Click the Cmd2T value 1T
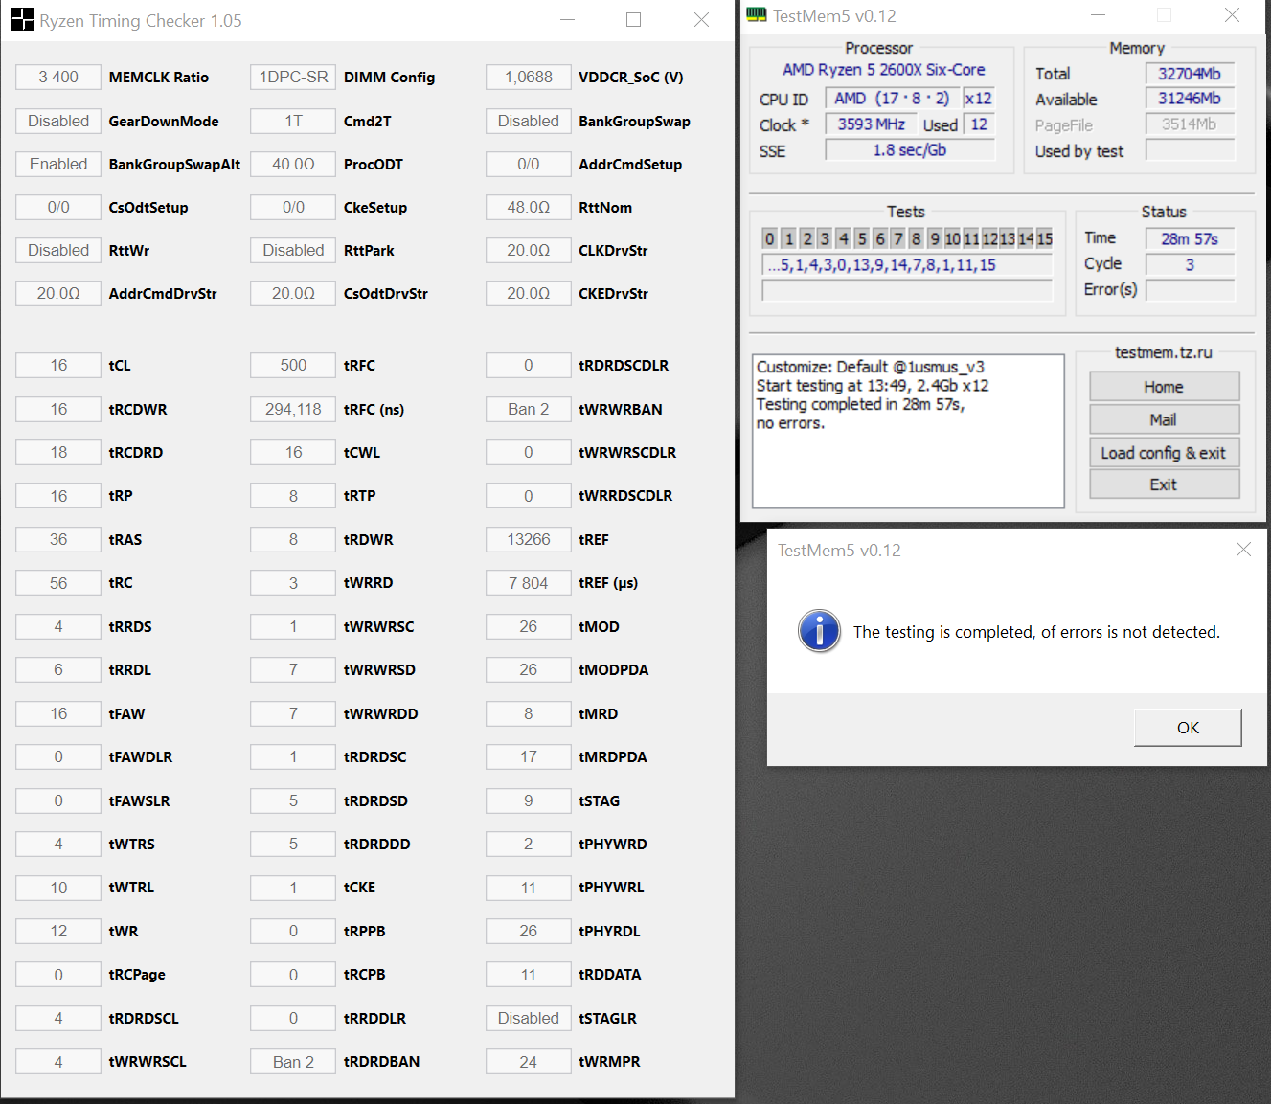The image size is (1271, 1104). click(293, 121)
